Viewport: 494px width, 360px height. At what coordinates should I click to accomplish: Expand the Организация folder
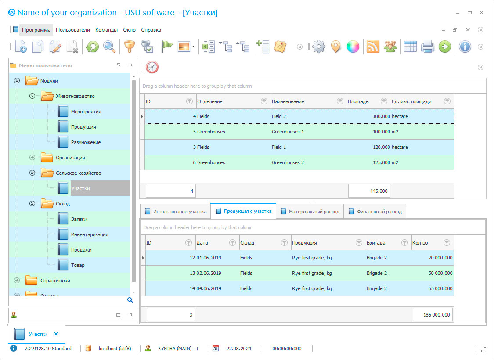[32, 158]
